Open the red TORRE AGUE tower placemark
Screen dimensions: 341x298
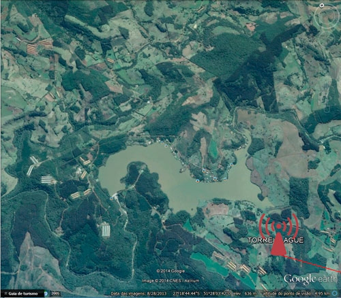click(278, 235)
